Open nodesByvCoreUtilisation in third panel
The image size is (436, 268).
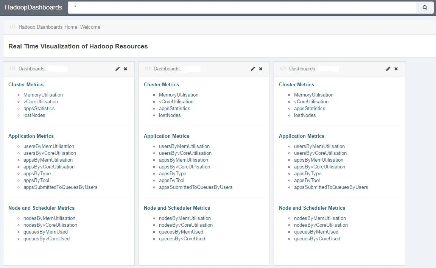click(x=321, y=225)
